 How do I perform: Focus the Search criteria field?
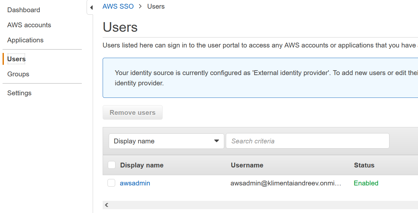click(x=308, y=141)
